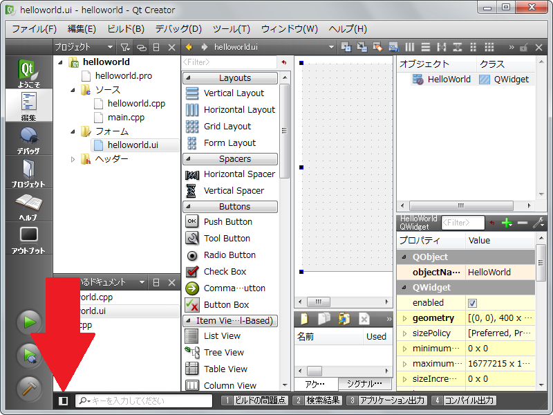Screen dimensions: 553x415
Task: Switch to the シグナル tab
Action: pos(364,384)
